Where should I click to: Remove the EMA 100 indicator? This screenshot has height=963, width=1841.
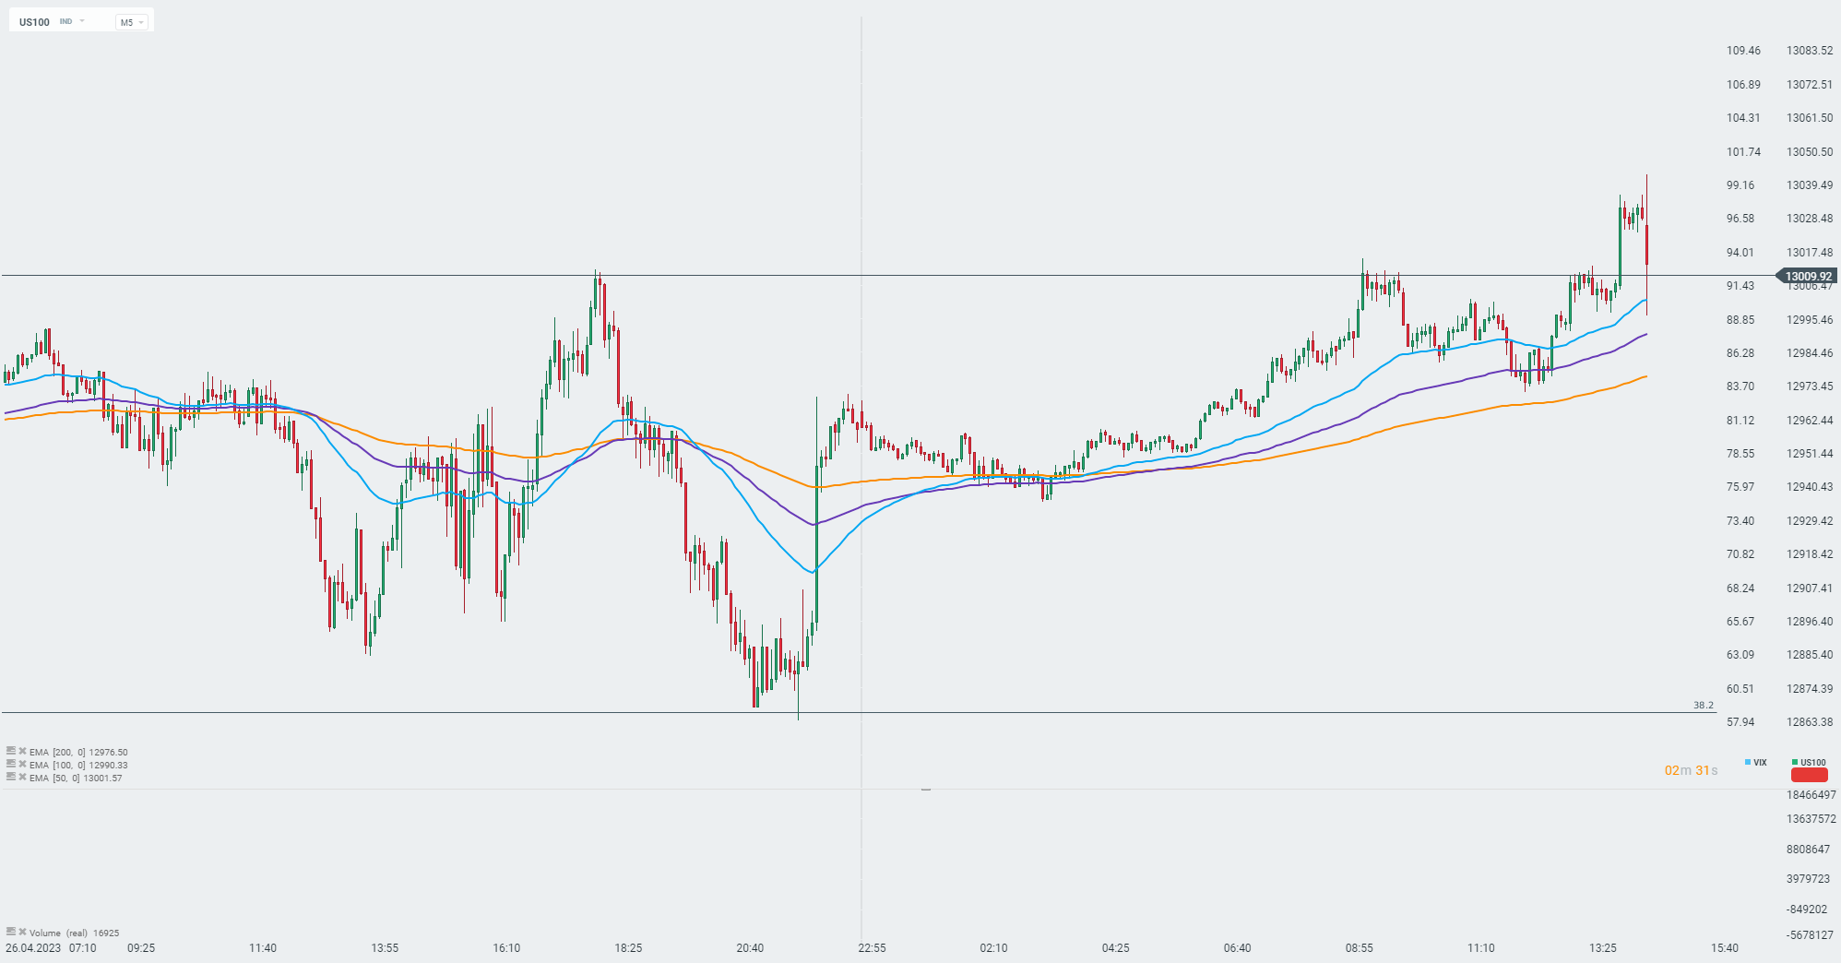click(22, 765)
